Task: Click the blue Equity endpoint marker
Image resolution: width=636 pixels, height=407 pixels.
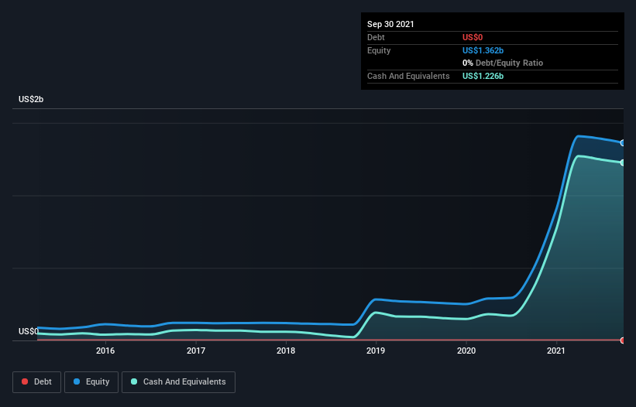Action: (623, 143)
